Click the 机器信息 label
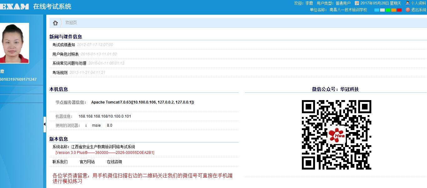Image resolution: width=427 pixels, height=188 pixels. [64, 116]
